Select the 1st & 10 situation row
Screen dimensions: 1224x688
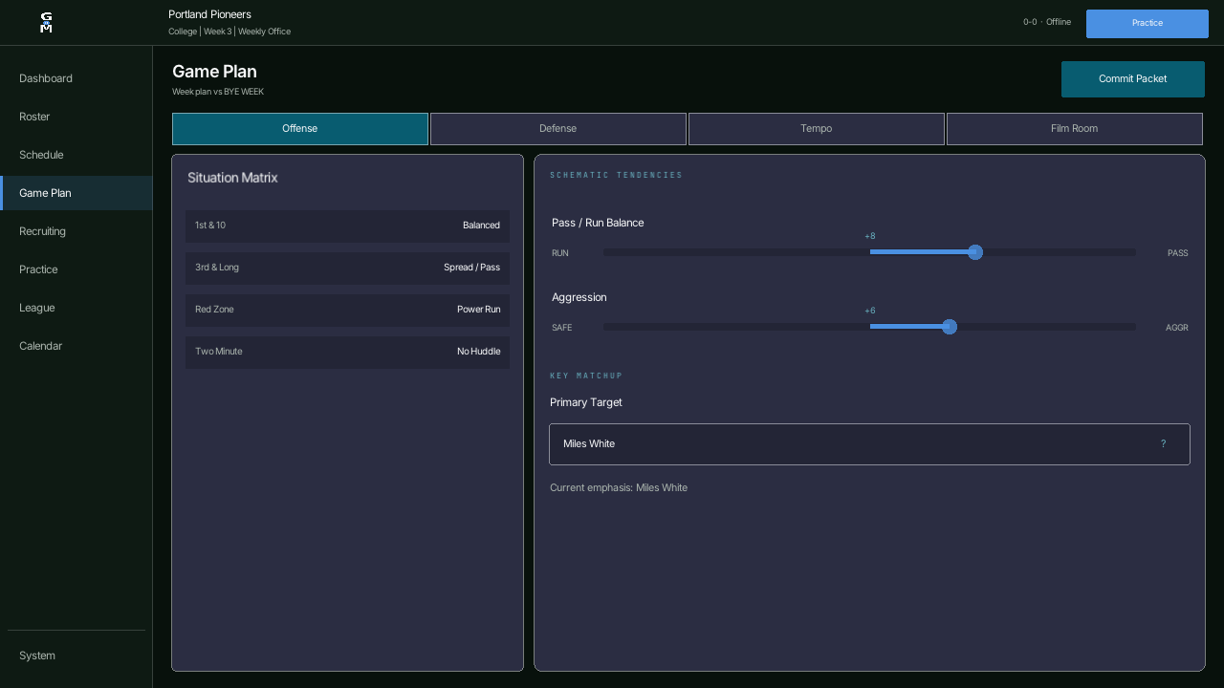pyautogui.click(x=347, y=226)
